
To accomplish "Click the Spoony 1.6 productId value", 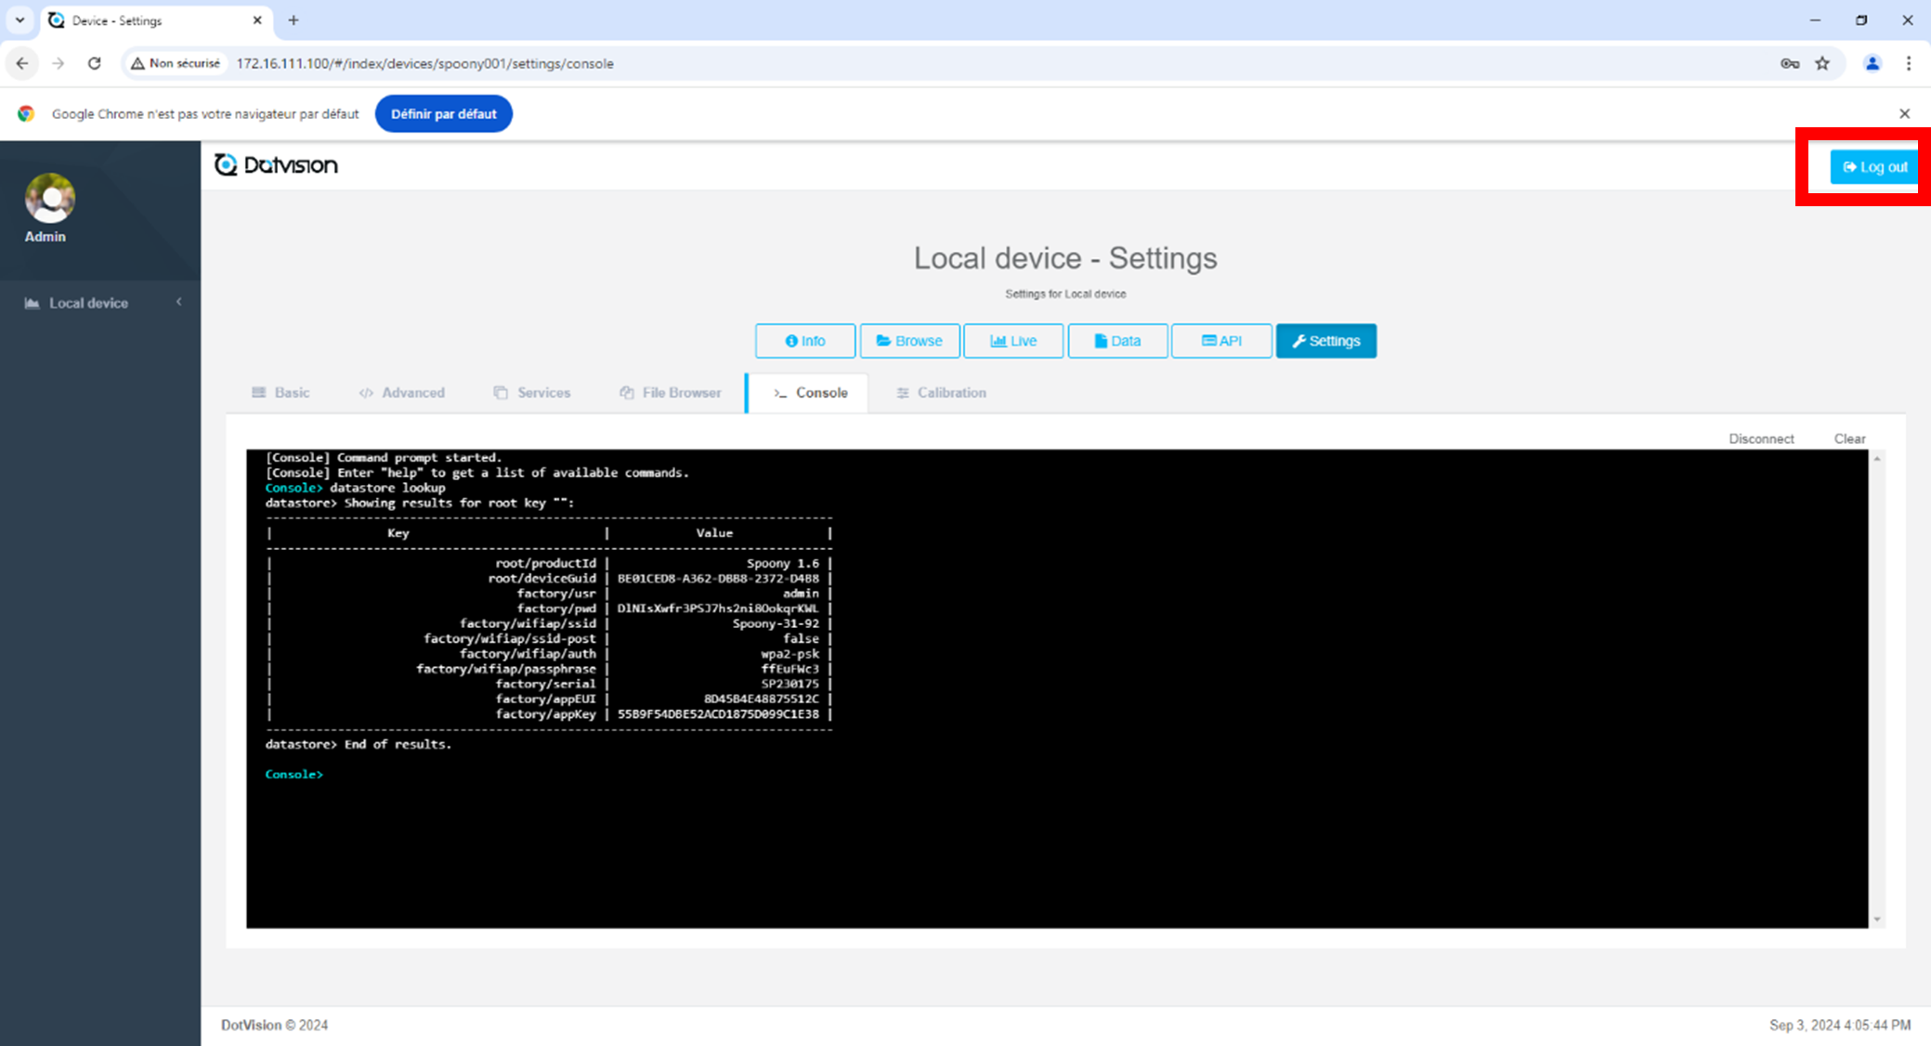I will point(783,563).
